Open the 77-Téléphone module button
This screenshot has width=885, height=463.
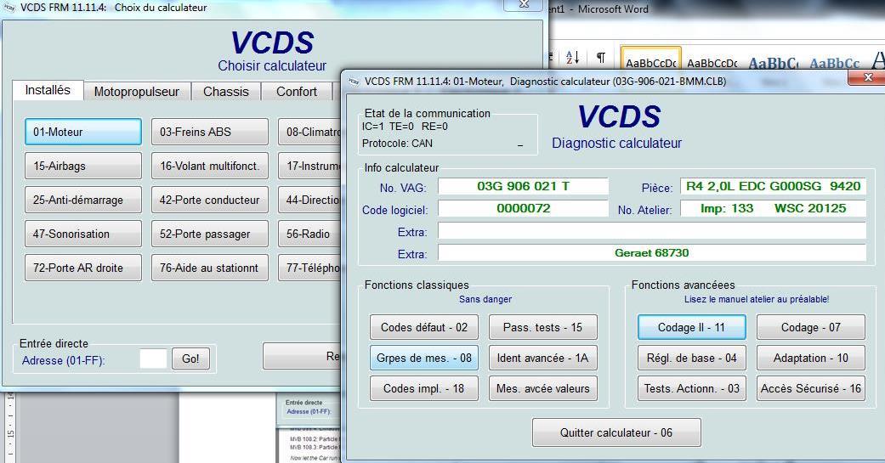tap(309, 268)
